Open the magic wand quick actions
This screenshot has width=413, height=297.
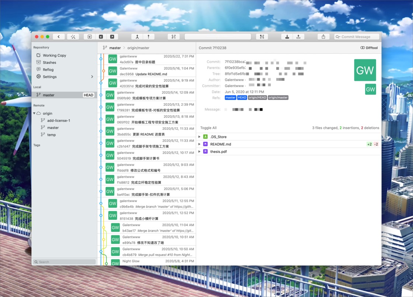pos(73,37)
